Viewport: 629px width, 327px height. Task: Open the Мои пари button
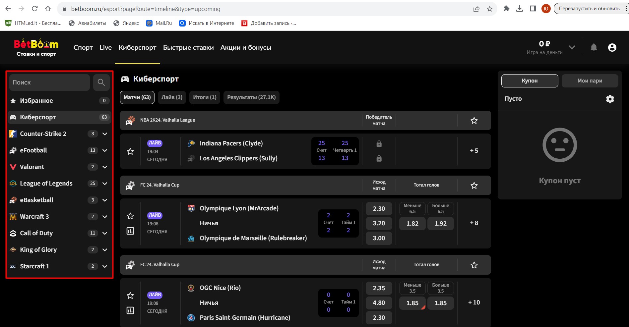coord(590,81)
